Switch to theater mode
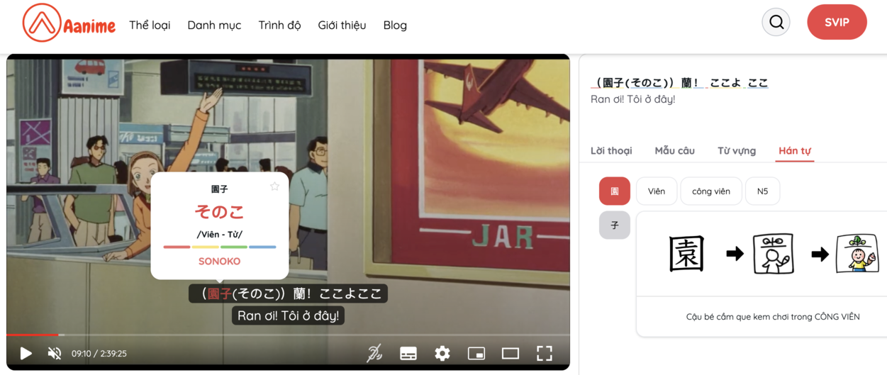 coord(511,353)
